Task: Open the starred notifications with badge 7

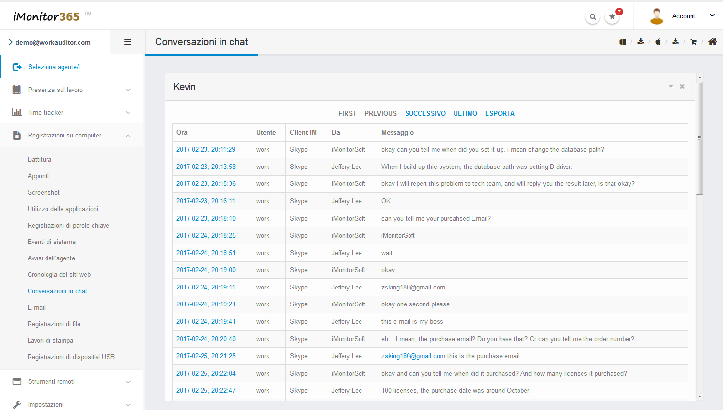Action: pyautogui.click(x=612, y=17)
